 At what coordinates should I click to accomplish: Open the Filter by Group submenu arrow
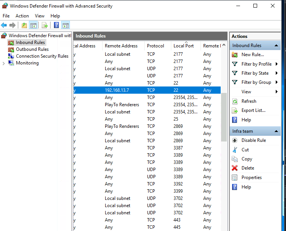(277, 82)
